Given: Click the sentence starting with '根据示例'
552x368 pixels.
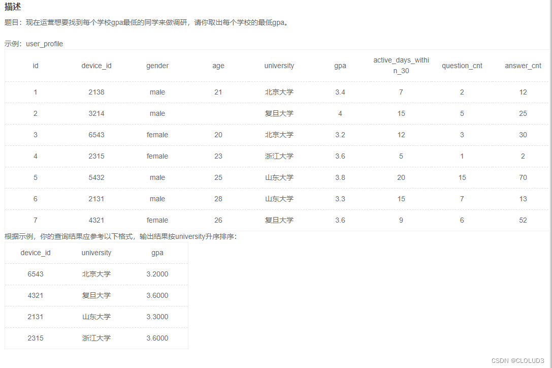Looking at the screenshot, I should (x=121, y=236).
